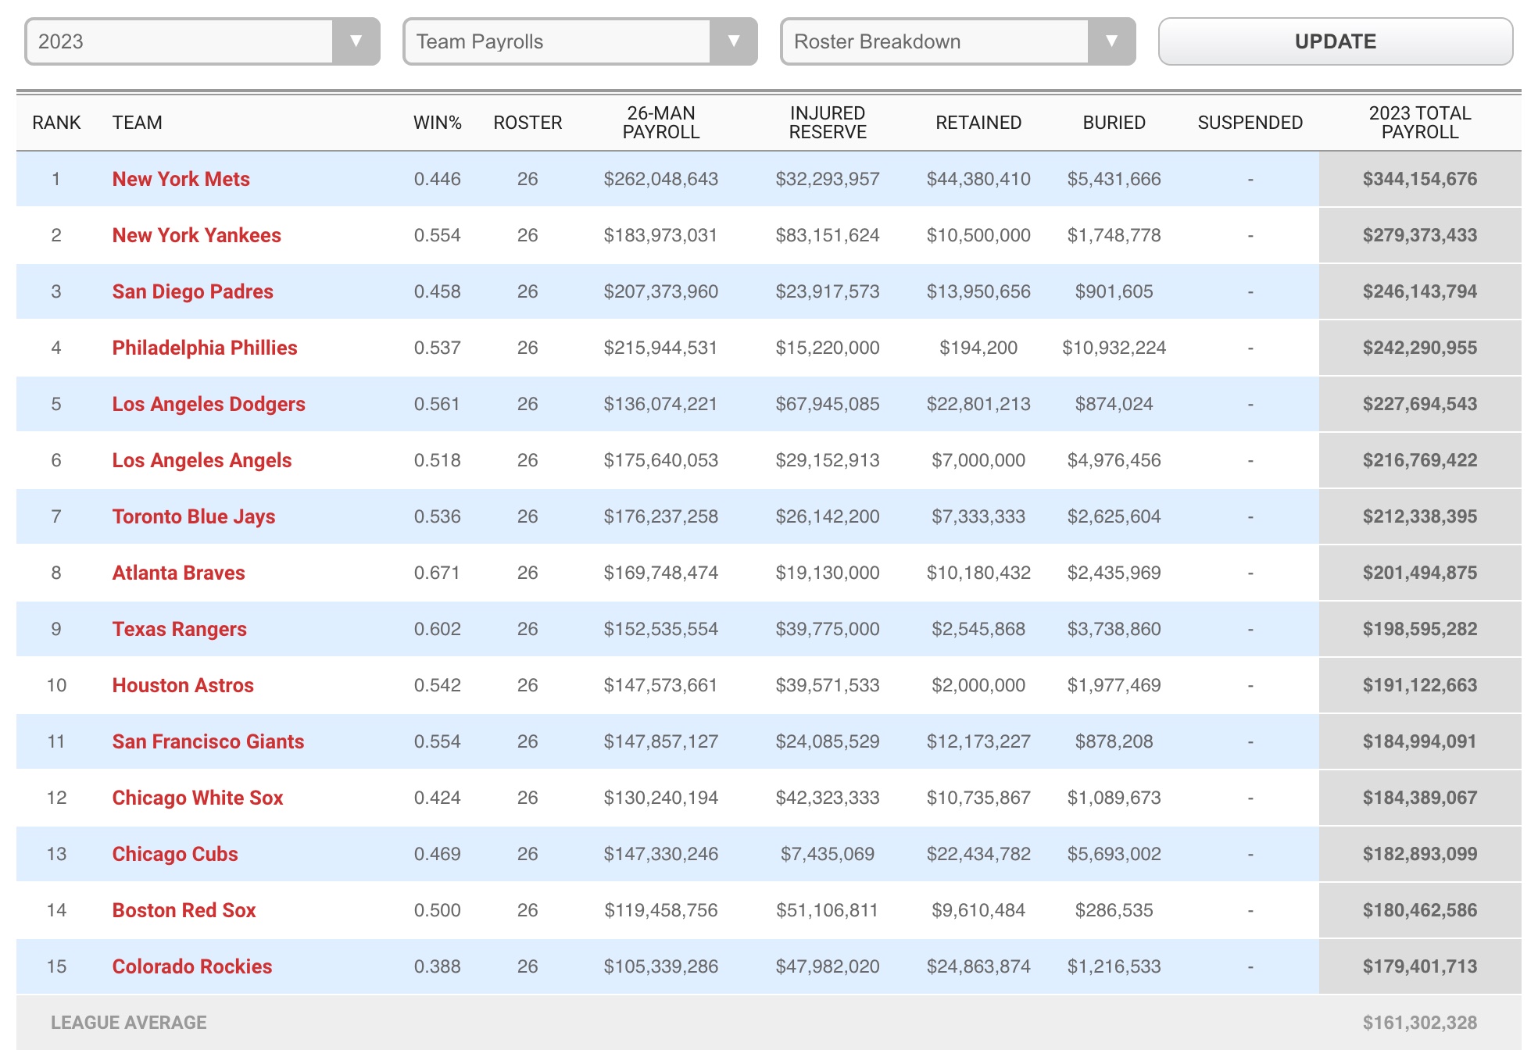Open Toronto Blue Jays team link
The height and width of the screenshot is (1050, 1538).
[194, 516]
